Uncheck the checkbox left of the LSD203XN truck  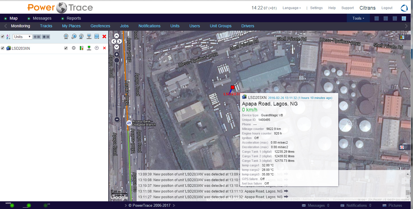[x=3, y=48]
